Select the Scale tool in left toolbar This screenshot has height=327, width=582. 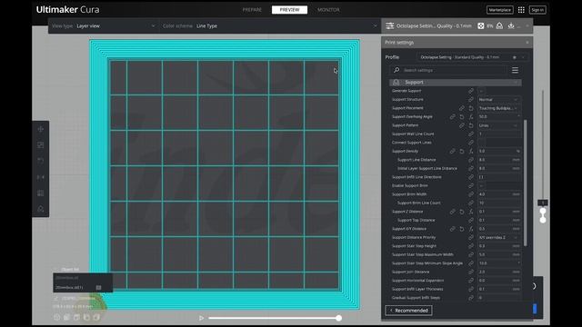pos(40,145)
